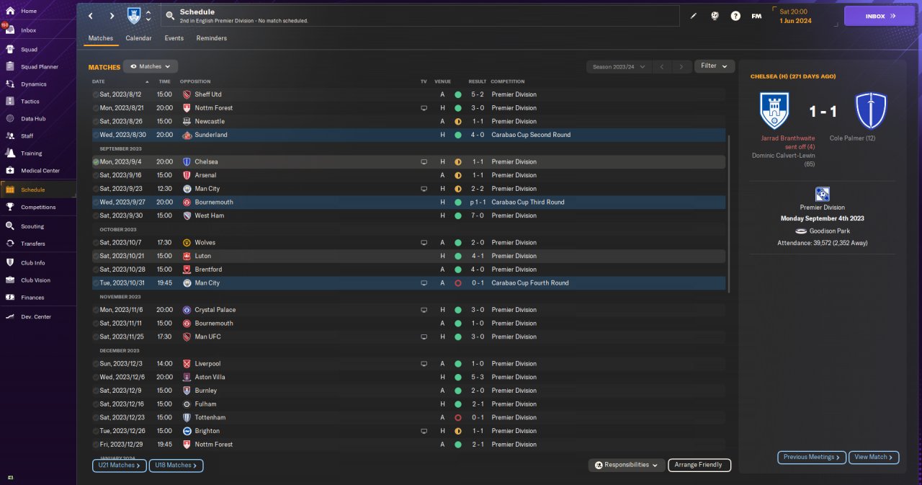Viewport: 922px width, 485px height.
Task: Expand the Matches view dropdown
Action: click(x=151, y=66)
